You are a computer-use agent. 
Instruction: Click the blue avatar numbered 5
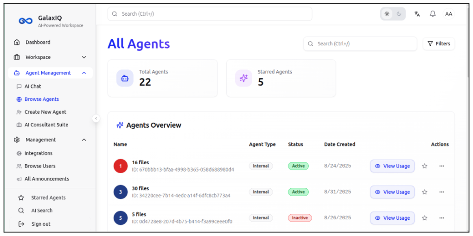click(x=121, y=218)
